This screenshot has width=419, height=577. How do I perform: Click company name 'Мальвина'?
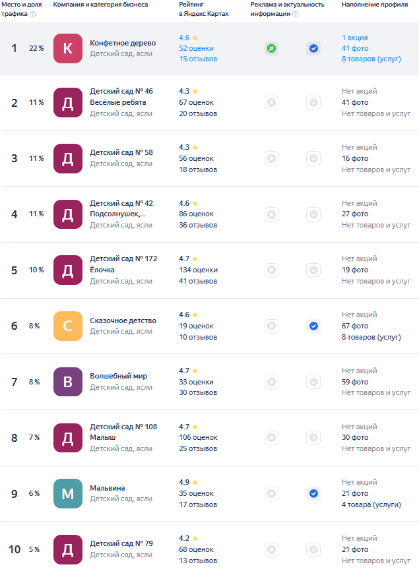107,488
